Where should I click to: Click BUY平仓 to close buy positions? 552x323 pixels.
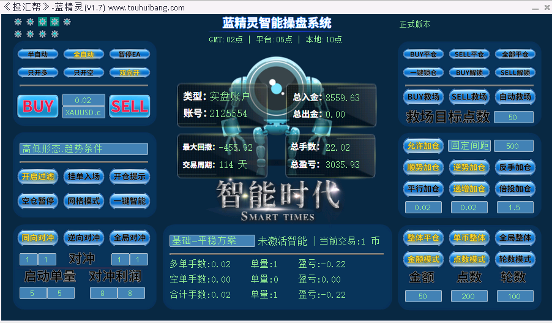[x=423, y=55]
